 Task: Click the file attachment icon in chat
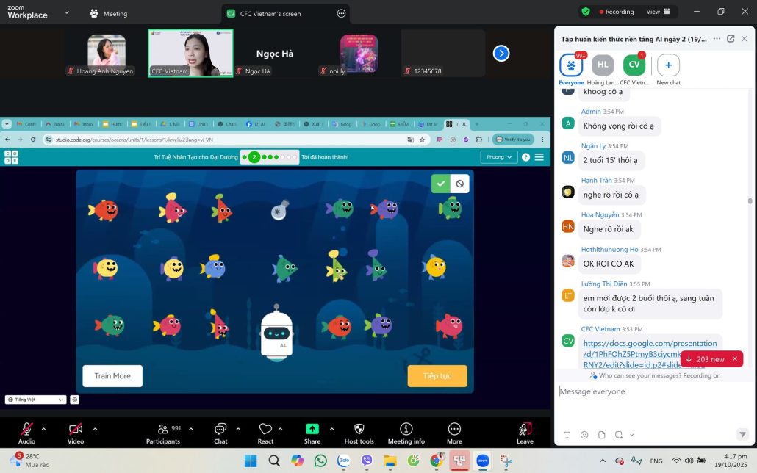(602, 435)
